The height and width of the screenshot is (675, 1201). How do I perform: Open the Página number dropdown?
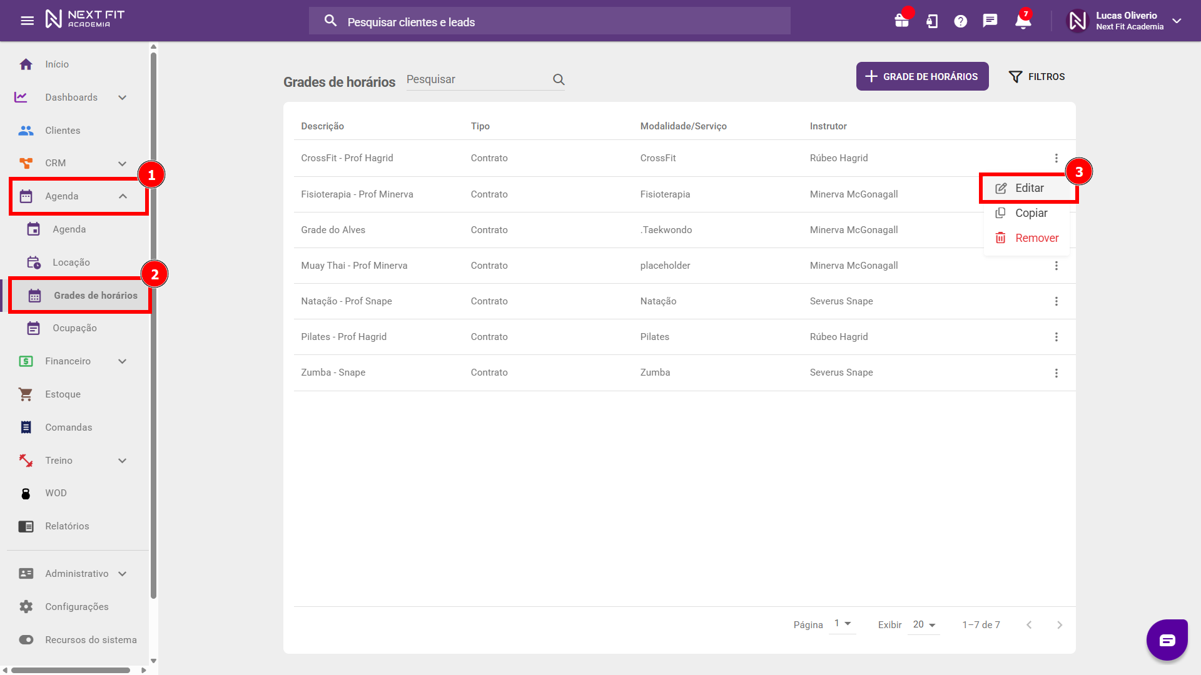point(843,623)
